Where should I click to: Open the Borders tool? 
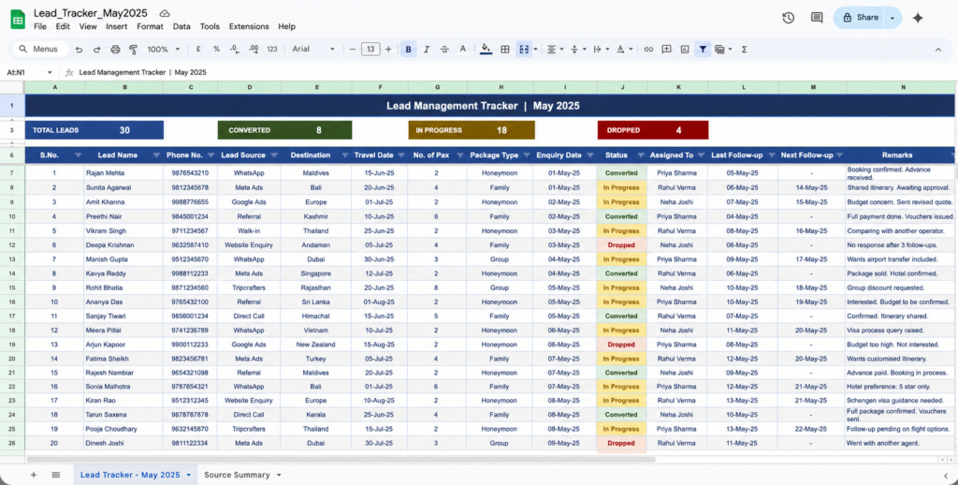pyautogui.click(x=504, y=50)
